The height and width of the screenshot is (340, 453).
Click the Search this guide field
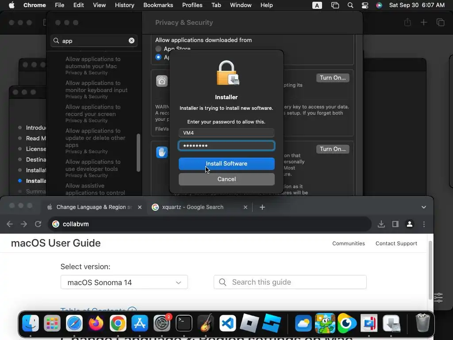pyautogui.click(x=290, y=282)
